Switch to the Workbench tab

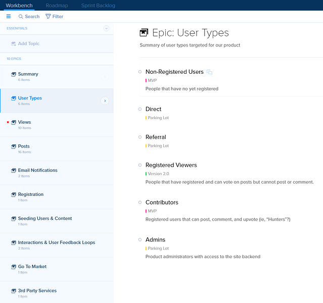(x=19, y=6)
